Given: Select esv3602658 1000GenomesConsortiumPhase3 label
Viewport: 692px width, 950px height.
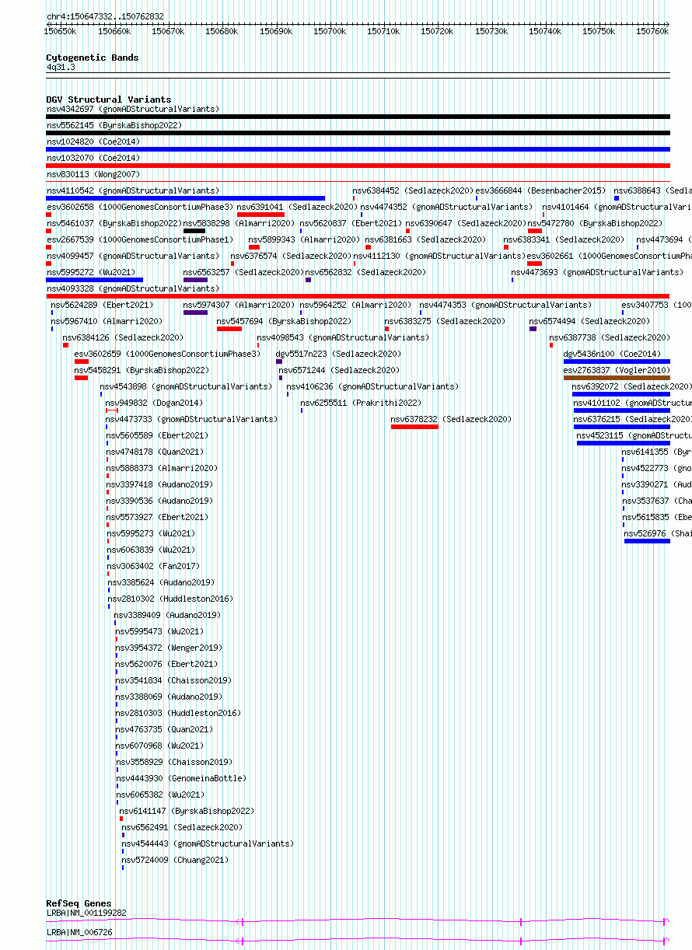Looking at the screenshot, I should pyautogui.click(x=140, y=207).
